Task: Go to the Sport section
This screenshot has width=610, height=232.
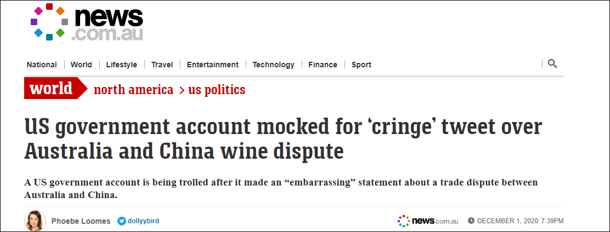Action: 361,65
